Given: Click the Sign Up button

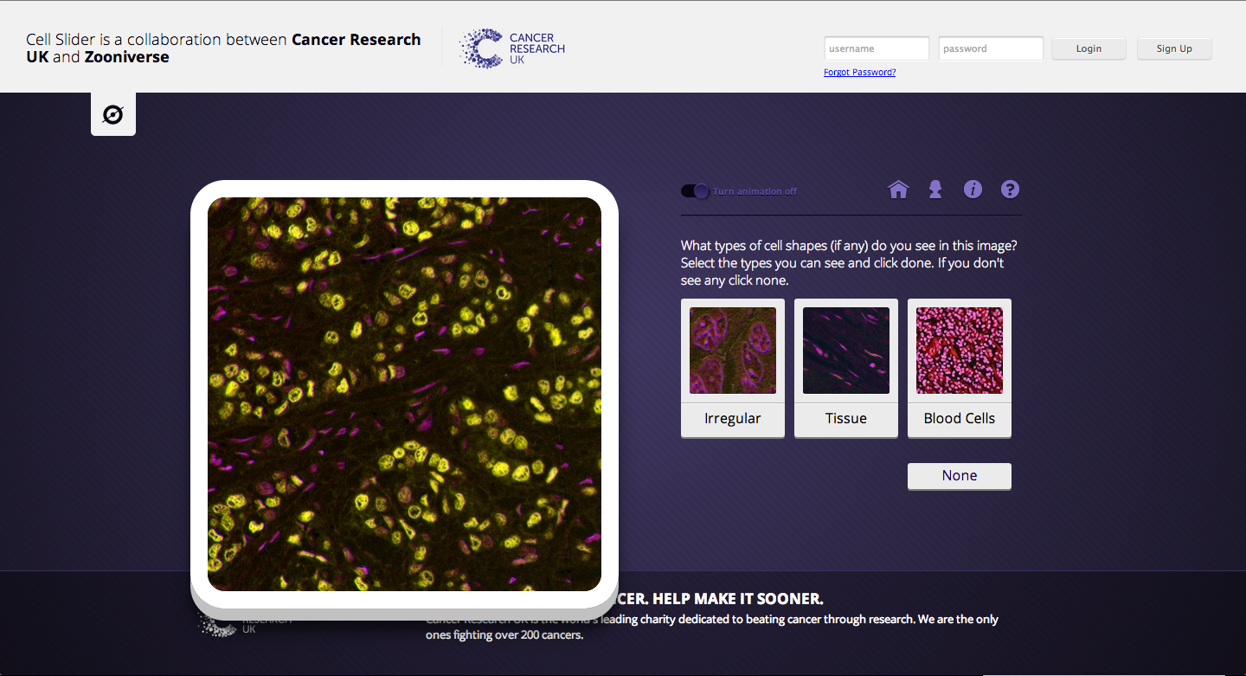Looking at the screenshot, I should pos(1174,48).
